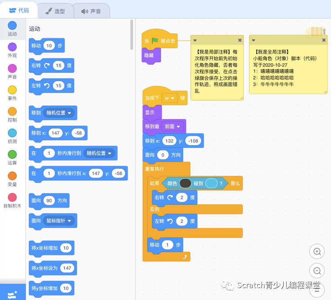Click the local comment text area
331x300 pixels.
point(217,71)
